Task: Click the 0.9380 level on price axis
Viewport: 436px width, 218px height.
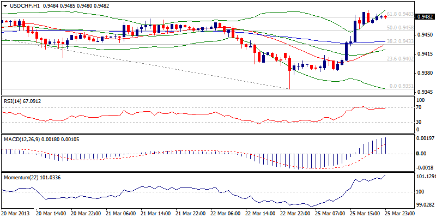Action: pos(425,72)
